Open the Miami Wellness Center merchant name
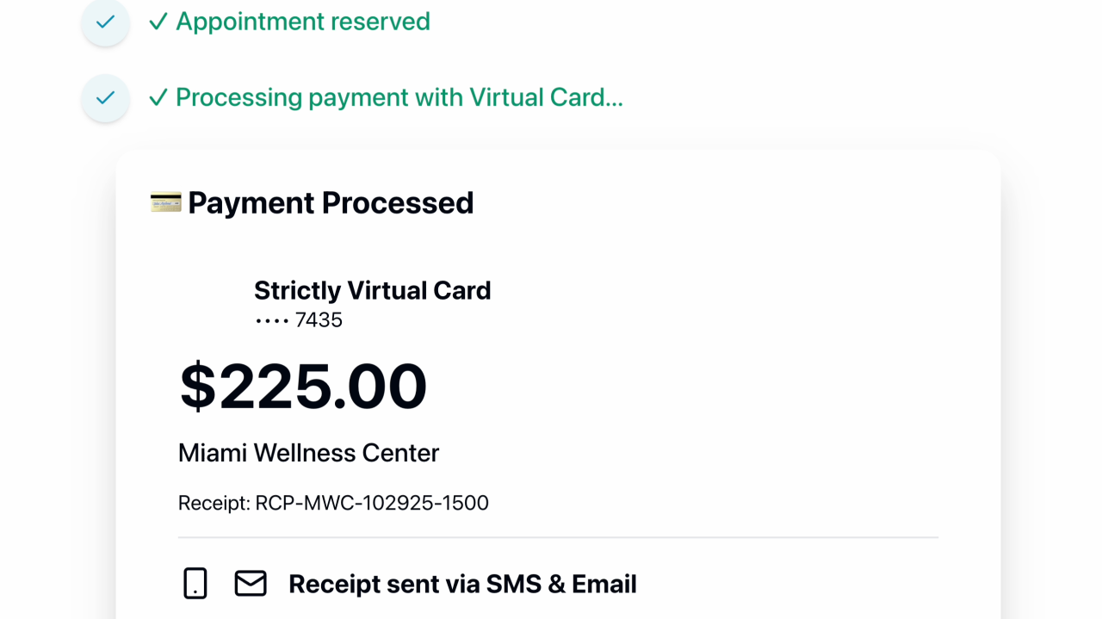The height and width of the screenshot is (619, 1102). click(308, 453)
